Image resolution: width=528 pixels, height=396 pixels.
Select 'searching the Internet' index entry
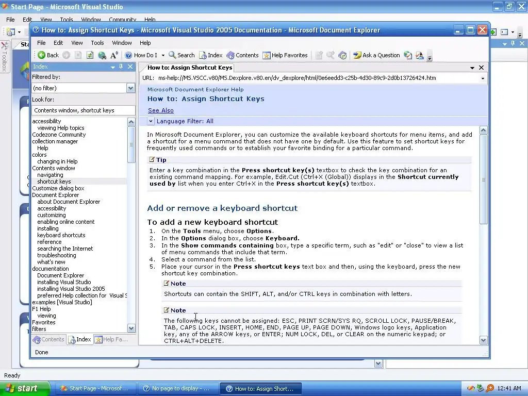[x=65, y=249]
